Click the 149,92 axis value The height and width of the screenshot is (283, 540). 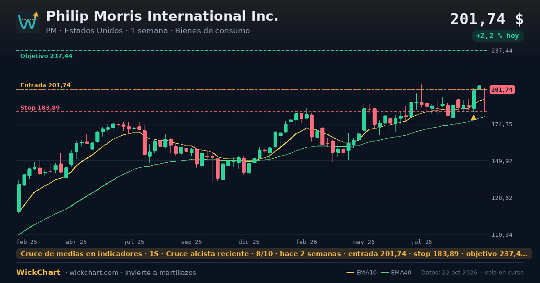[x=502, y=161]
